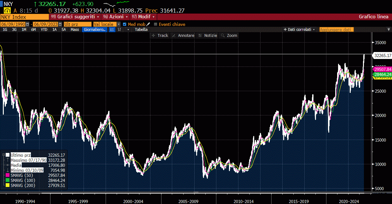
Task: Open the start date calendar picker
Action: (x=28, y=24)
